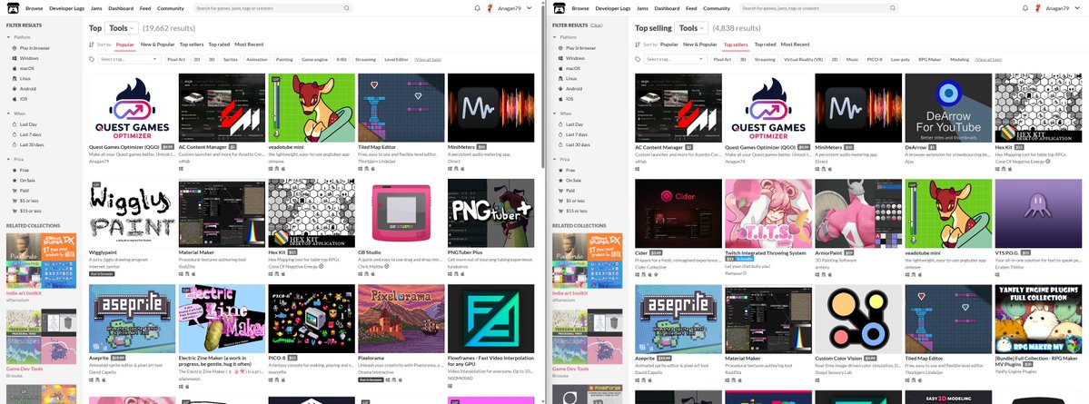Click search magnifier icon in left window
The width and height of the screenshot is (1089, 404).
tap(347, 8)
